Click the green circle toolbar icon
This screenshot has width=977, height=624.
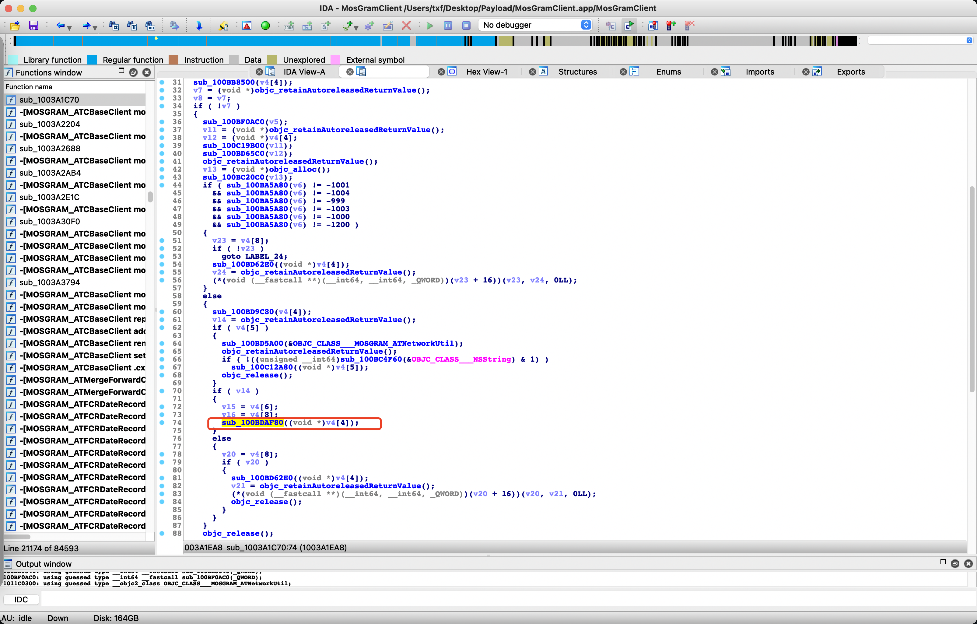tap(265, 26)
